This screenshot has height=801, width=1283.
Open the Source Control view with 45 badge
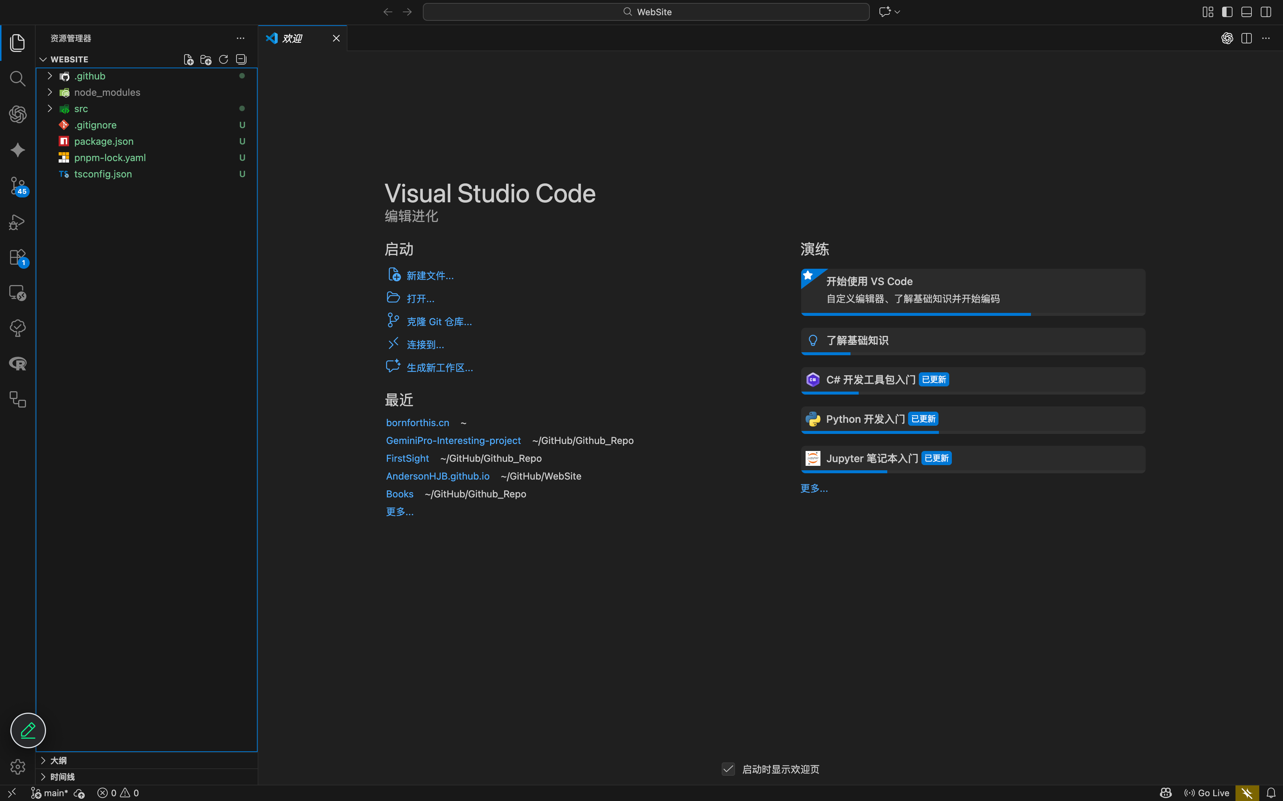pos(17,186)
